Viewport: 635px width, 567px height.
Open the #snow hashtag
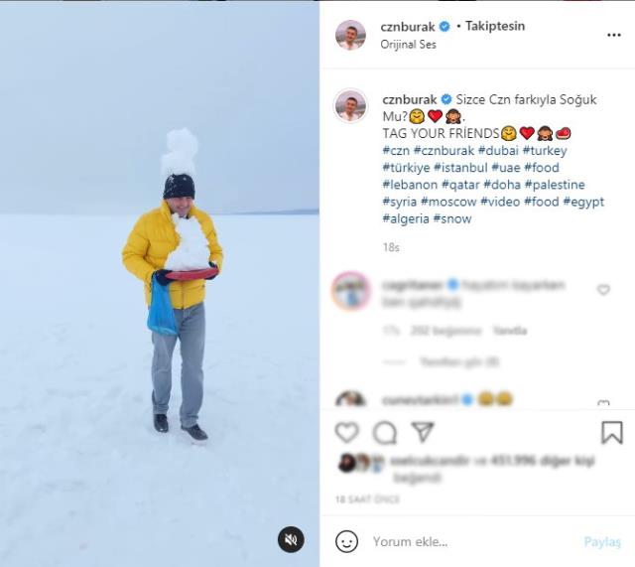click(x=452, y=218)
